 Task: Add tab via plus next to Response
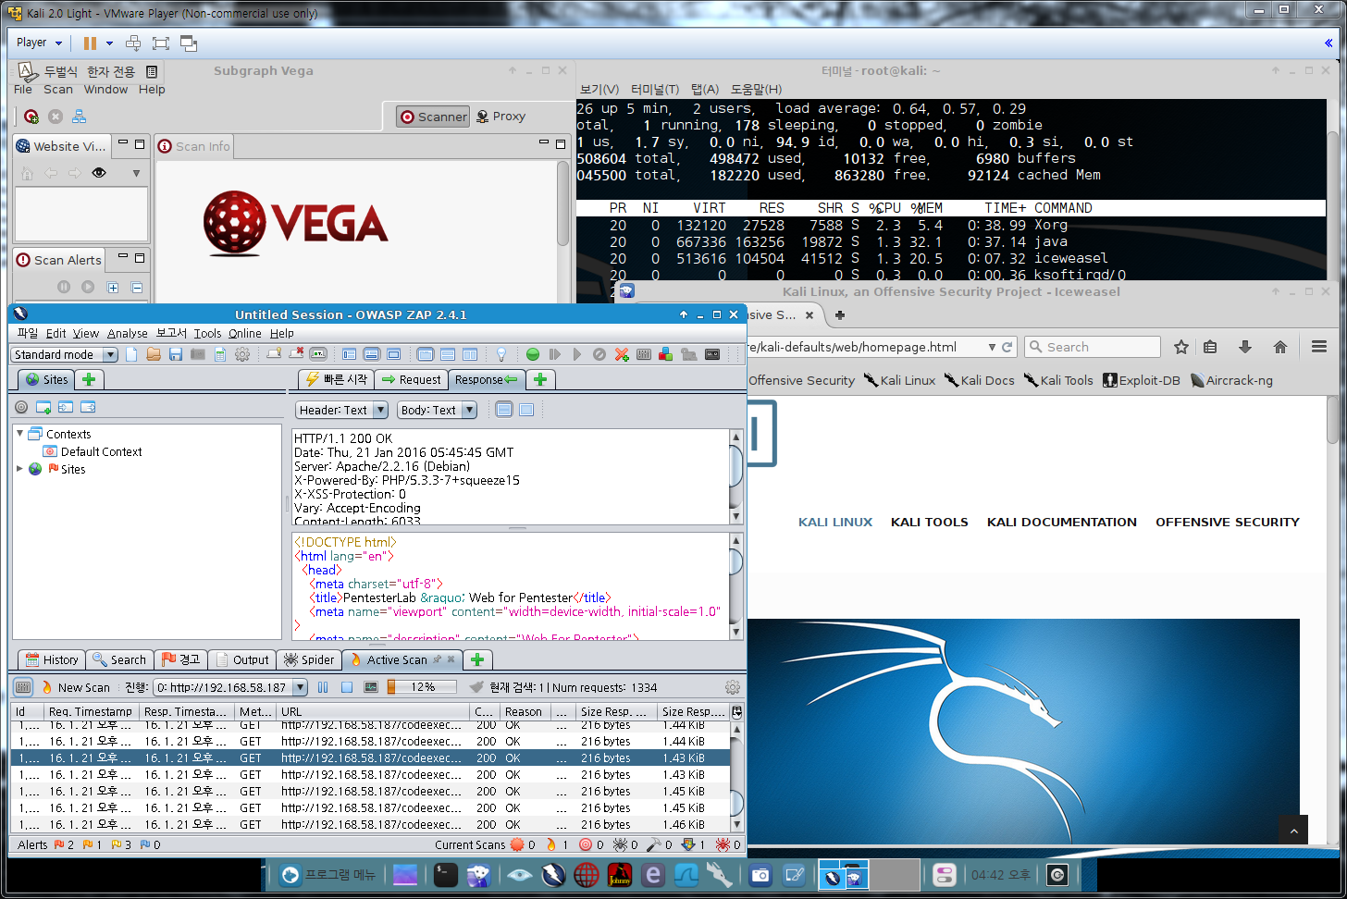point(540,379)
